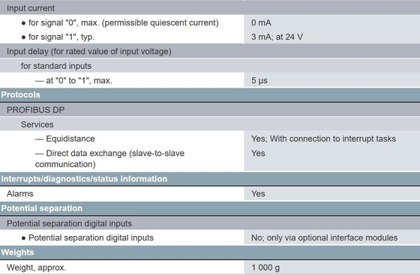Select the Alarms row label

click(20, 193)
